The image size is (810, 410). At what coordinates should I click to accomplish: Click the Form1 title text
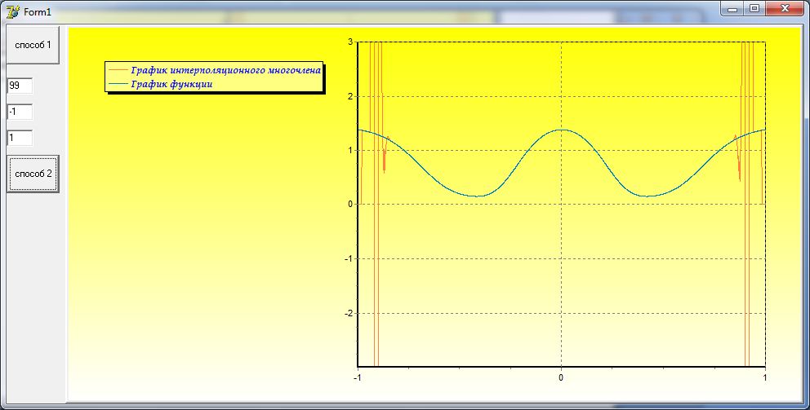pos(38,12)
